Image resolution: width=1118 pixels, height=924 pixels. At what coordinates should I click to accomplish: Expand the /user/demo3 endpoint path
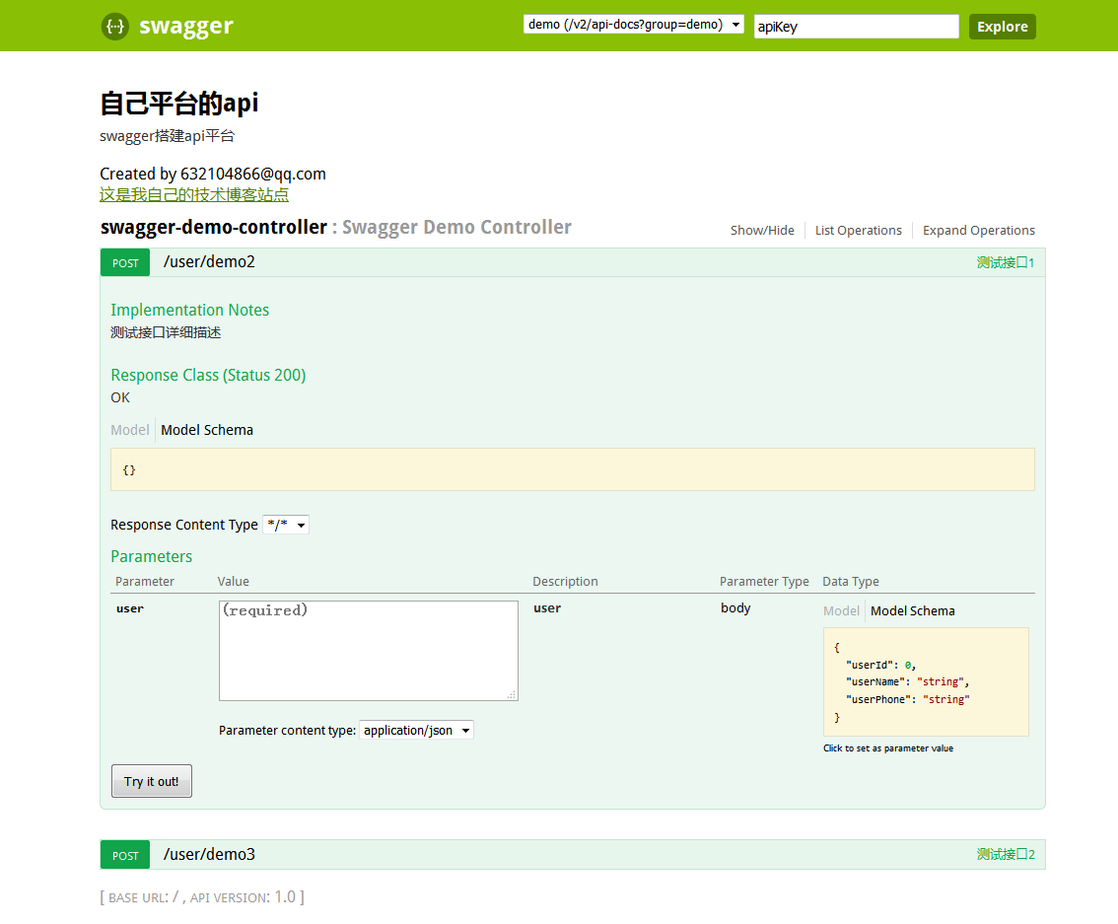tap(209, 854)
